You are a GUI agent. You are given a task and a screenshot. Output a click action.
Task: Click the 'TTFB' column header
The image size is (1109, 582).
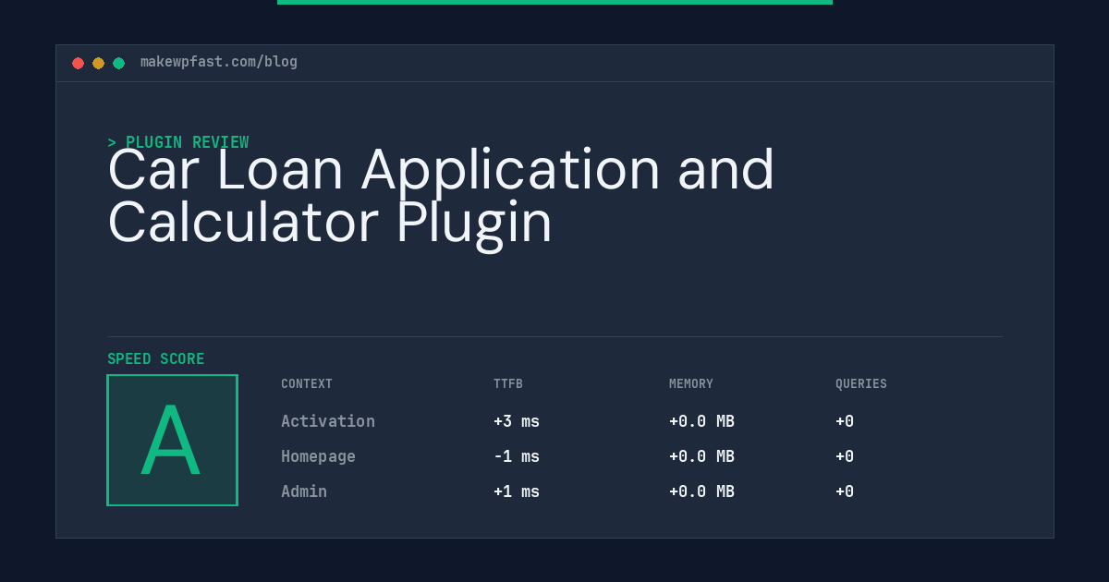pos(508,384)
